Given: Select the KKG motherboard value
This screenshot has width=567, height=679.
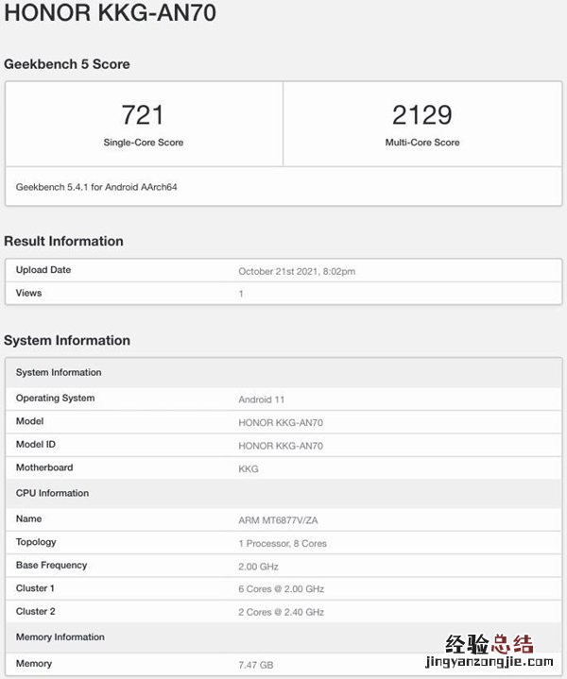Looking at the screenshot, I should pos(249,469).
